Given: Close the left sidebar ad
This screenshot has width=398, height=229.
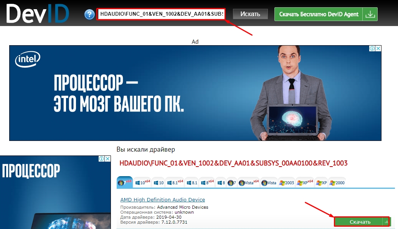Looking at the screenshot, I should [x=107, y=159].
